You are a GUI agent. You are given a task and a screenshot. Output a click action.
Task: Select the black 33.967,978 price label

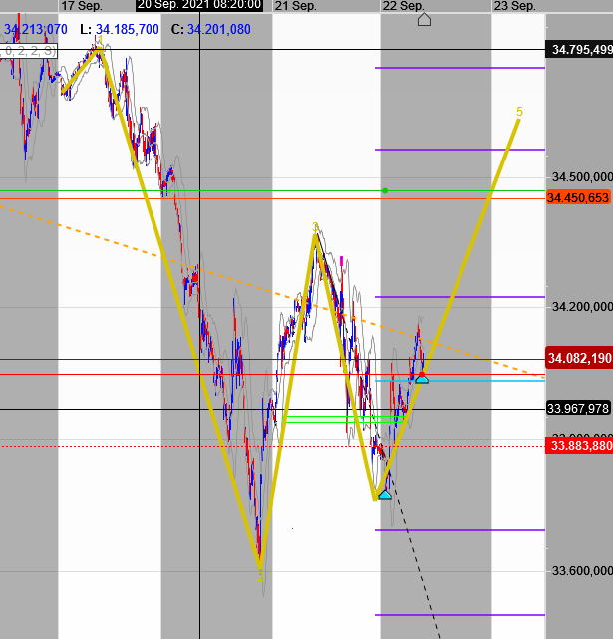tap(578, 408)
